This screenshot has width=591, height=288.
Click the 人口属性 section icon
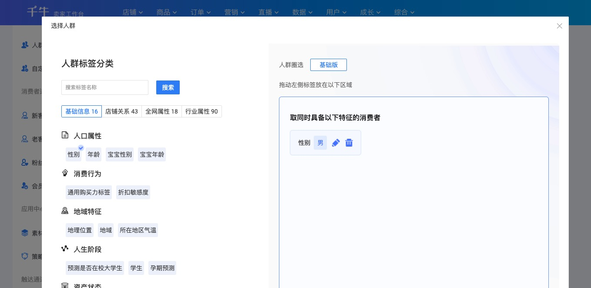65,135
